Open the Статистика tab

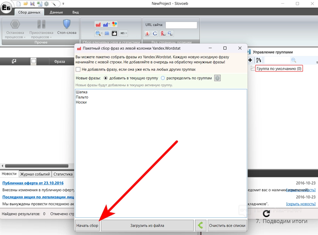click(63, 174)
